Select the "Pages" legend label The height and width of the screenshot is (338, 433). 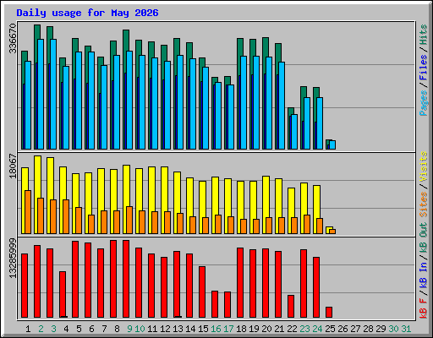point(423,103)
